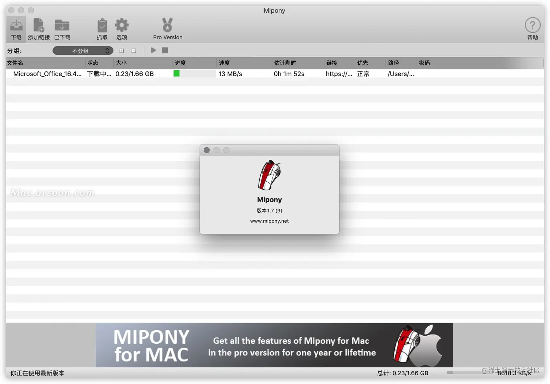This screenshot has width=550, height=384.
Task: Click the 0.23/1.66 GB size cell in row
Action: pyautogui.click(x=135, y=74)
